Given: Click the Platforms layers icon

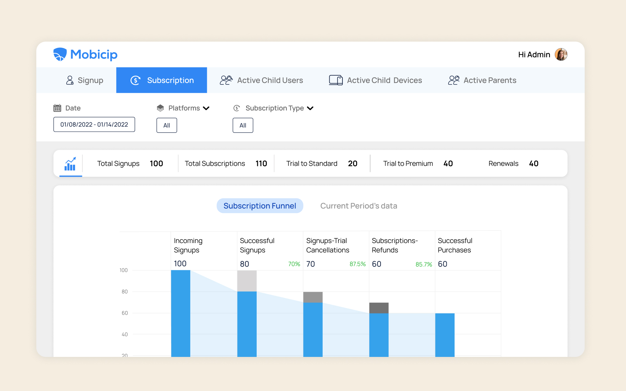Looking at the screenshot, I should point(160,108).
